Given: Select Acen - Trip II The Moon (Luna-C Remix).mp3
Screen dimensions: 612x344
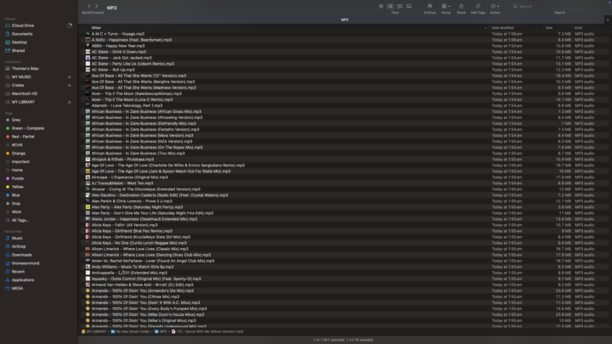Looking at the screenshot, I should [x=132, y=99].
